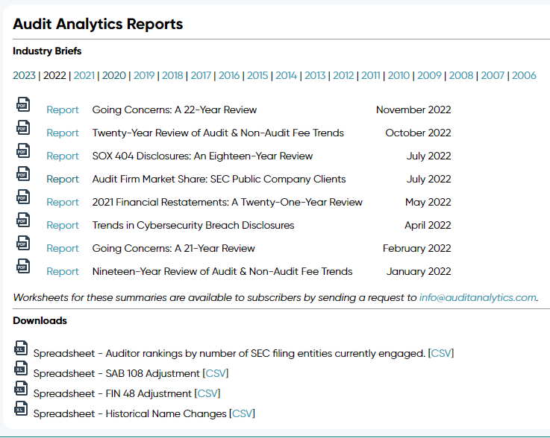Click XL icon for SAB 108 Adjustment
Image resolution: width=550 pixels, height=438 pixels.
[x=21, y=368]
